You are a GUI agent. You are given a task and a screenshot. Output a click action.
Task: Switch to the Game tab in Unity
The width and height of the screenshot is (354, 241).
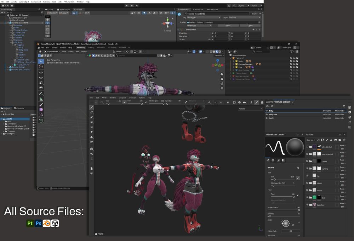click(x=49, y=10)
